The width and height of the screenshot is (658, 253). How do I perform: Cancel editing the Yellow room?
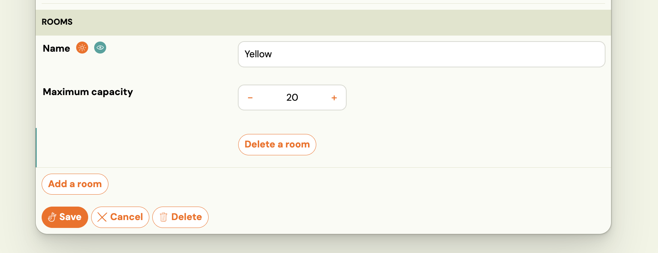point(120,217)
